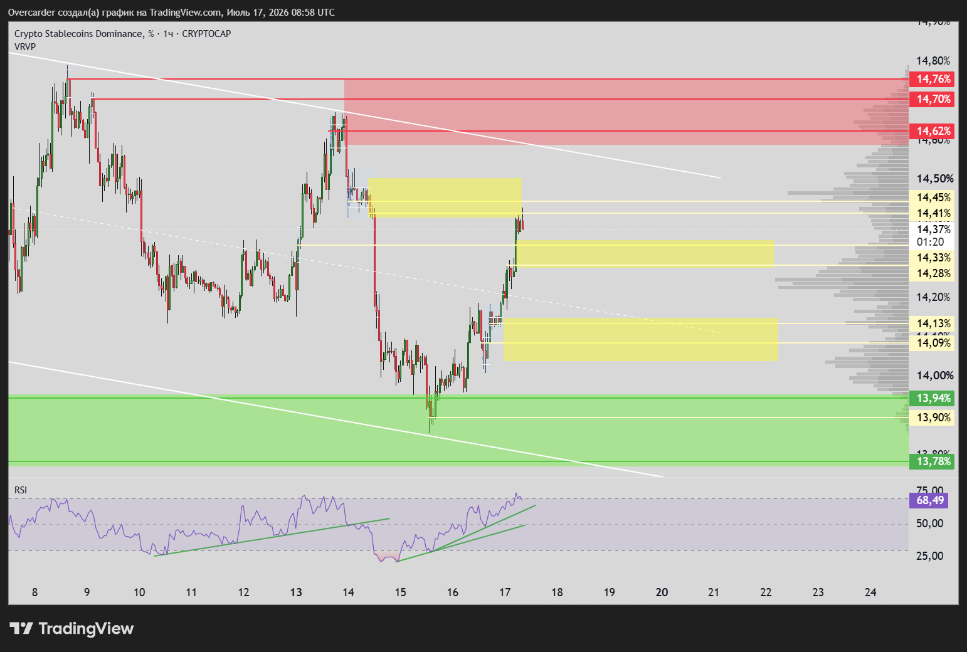Select the red resistance zone rectangle
The width and height of the screenshot is (967, 652).
coord(626,112)
